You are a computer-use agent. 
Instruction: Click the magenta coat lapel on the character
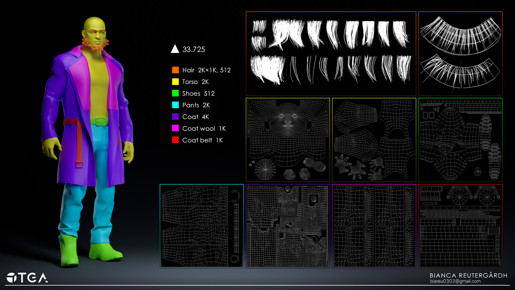[x=80, y=77]
